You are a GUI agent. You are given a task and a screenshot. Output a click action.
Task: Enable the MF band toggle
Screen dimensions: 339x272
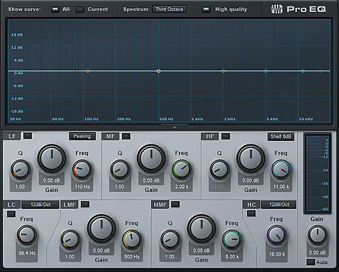point(126,136)
